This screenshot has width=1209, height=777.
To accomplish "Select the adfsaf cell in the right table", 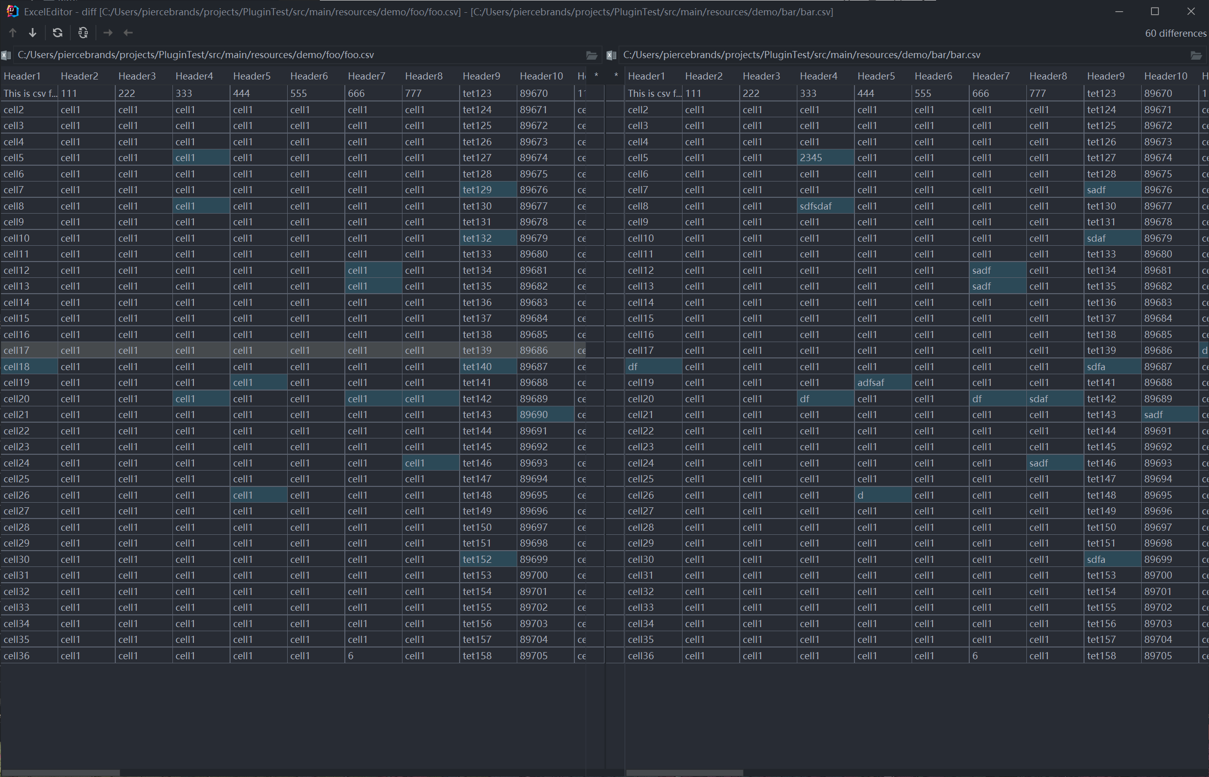I will [x=883, y=382].
